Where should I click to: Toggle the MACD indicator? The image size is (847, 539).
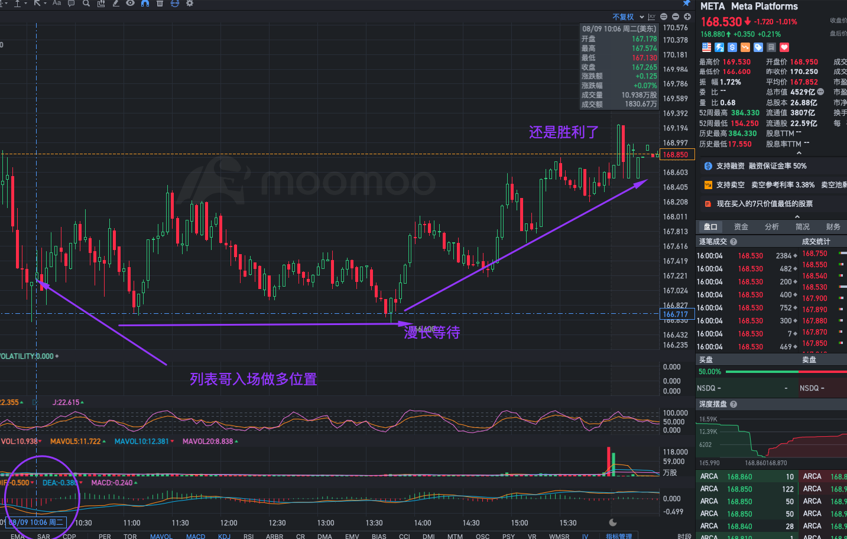pyautogui.click(x=196, y=537)
